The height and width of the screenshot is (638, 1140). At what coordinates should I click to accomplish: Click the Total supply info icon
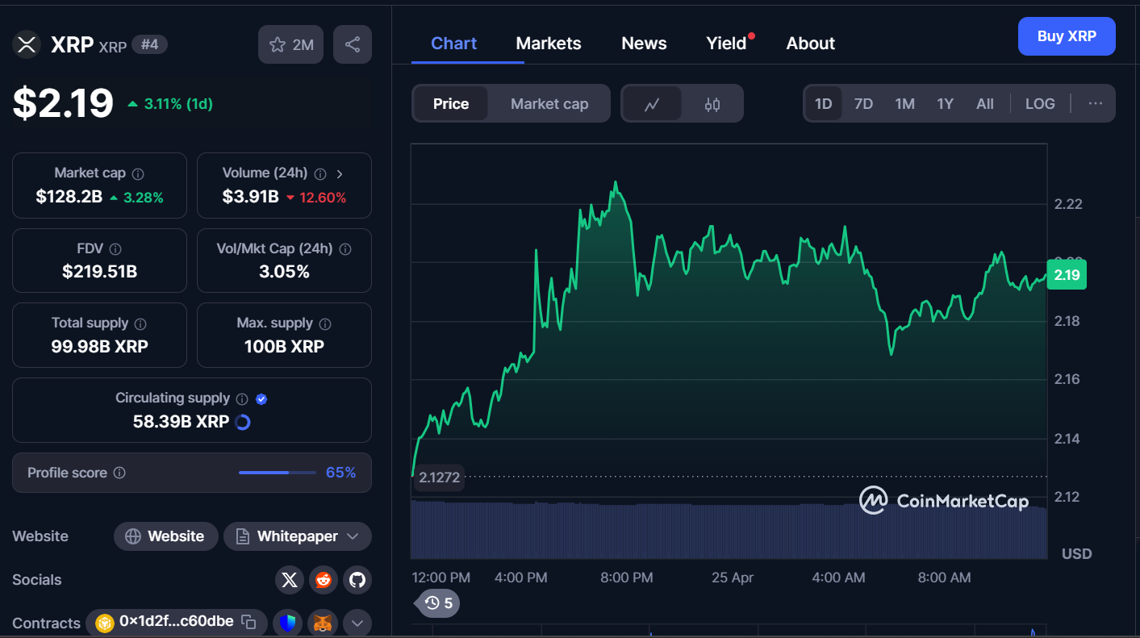pyautogui.click(x=140, y=323)
